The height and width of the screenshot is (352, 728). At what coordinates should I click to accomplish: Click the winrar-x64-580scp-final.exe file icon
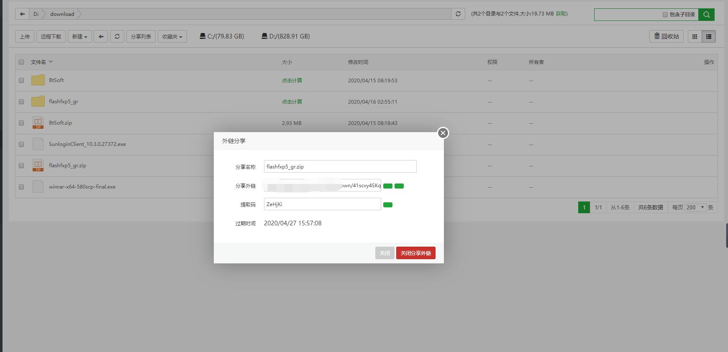pyautogui.click(x=38, y=187)
